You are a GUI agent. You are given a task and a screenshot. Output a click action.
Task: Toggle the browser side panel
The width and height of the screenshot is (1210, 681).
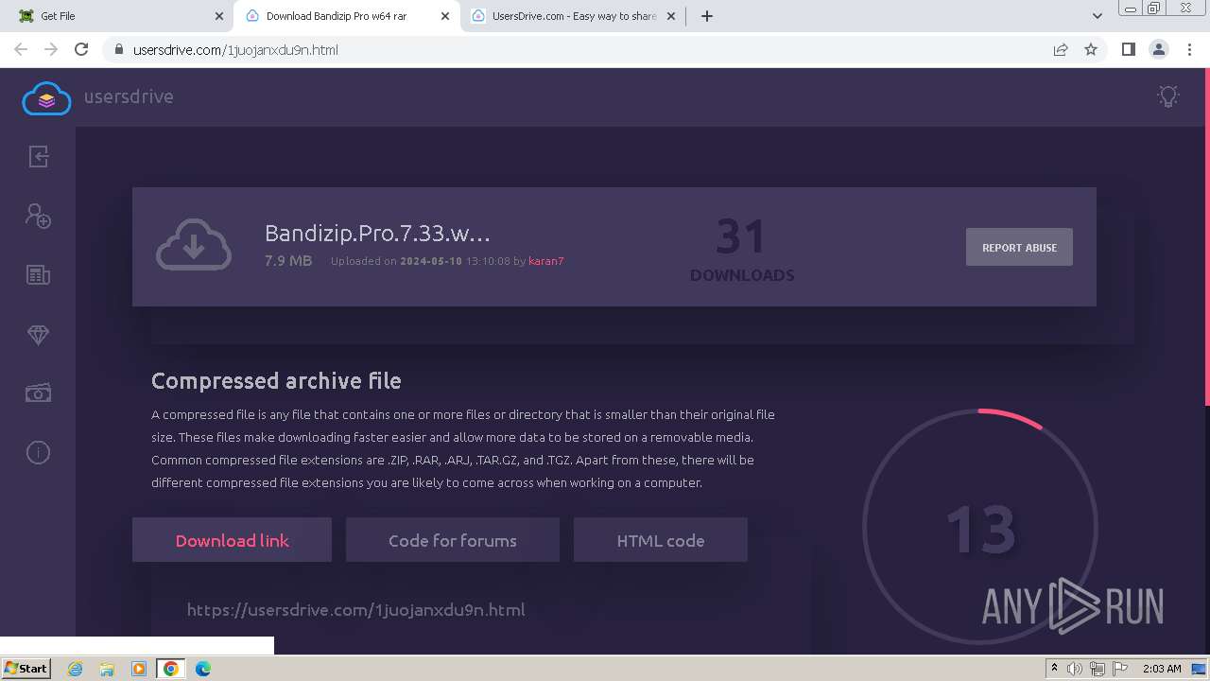pyautogui.click(x=1128, y=50)
